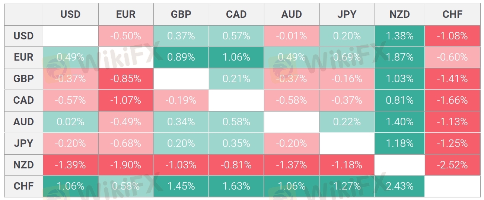Click the -2.52% NZD/CHF cell

click(452, 165)
